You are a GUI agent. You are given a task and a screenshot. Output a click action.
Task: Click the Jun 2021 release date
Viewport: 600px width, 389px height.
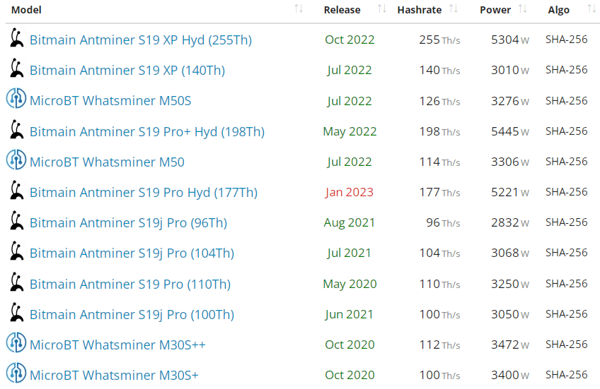click(350, 314)
